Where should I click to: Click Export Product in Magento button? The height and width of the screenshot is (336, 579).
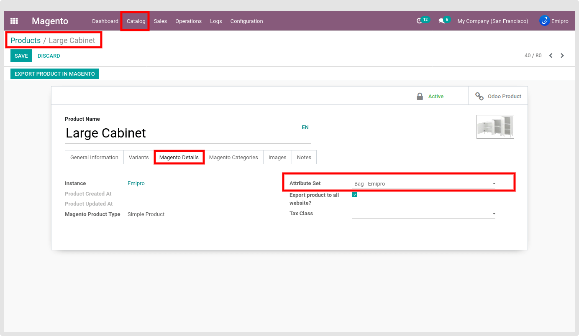pos(55,74)
